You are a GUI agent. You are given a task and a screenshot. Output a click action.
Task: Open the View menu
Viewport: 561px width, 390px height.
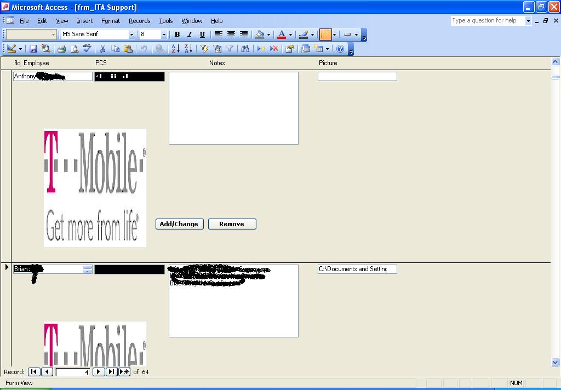62,21
